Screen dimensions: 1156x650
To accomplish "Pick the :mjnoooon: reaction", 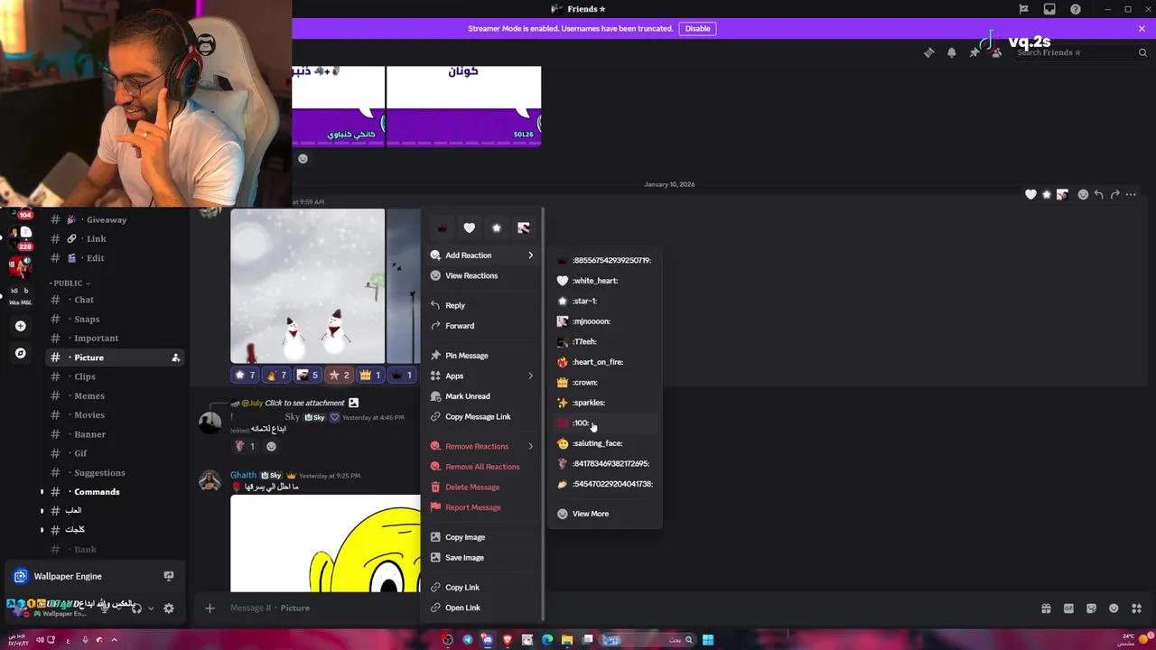I will [605, 321].
